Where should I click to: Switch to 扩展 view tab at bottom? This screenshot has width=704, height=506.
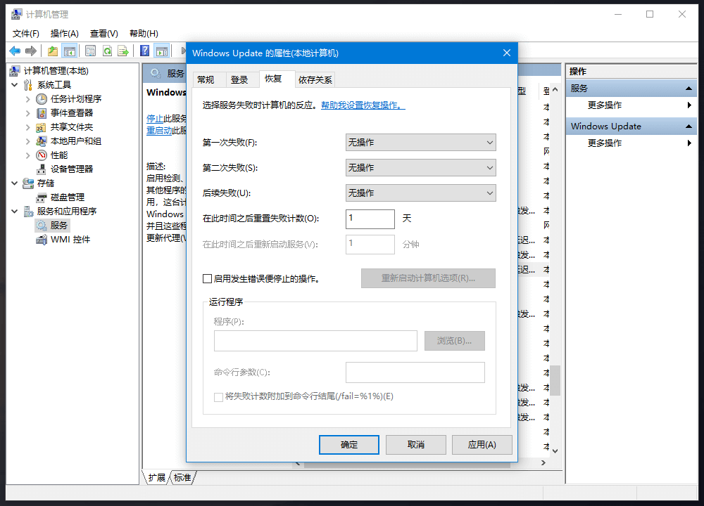point(157,478)
